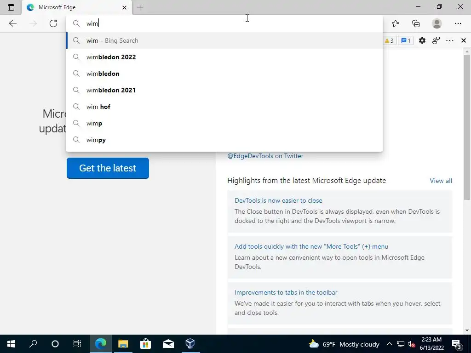Click the profile avatar icon
Screen dimensions: 471x353
tap(437, 23)
